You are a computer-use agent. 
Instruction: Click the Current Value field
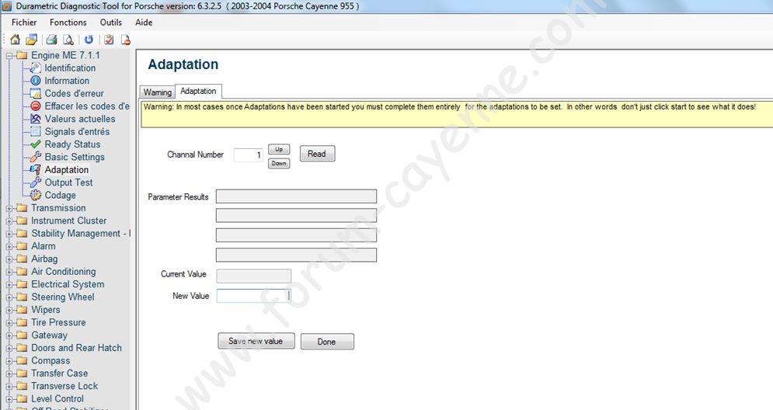253,276
